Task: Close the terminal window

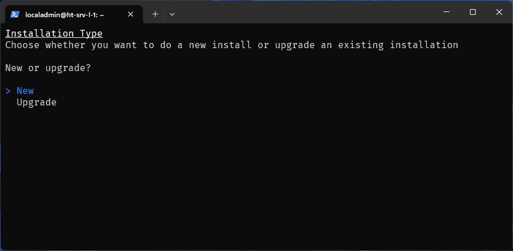Action: pos(499,12)
